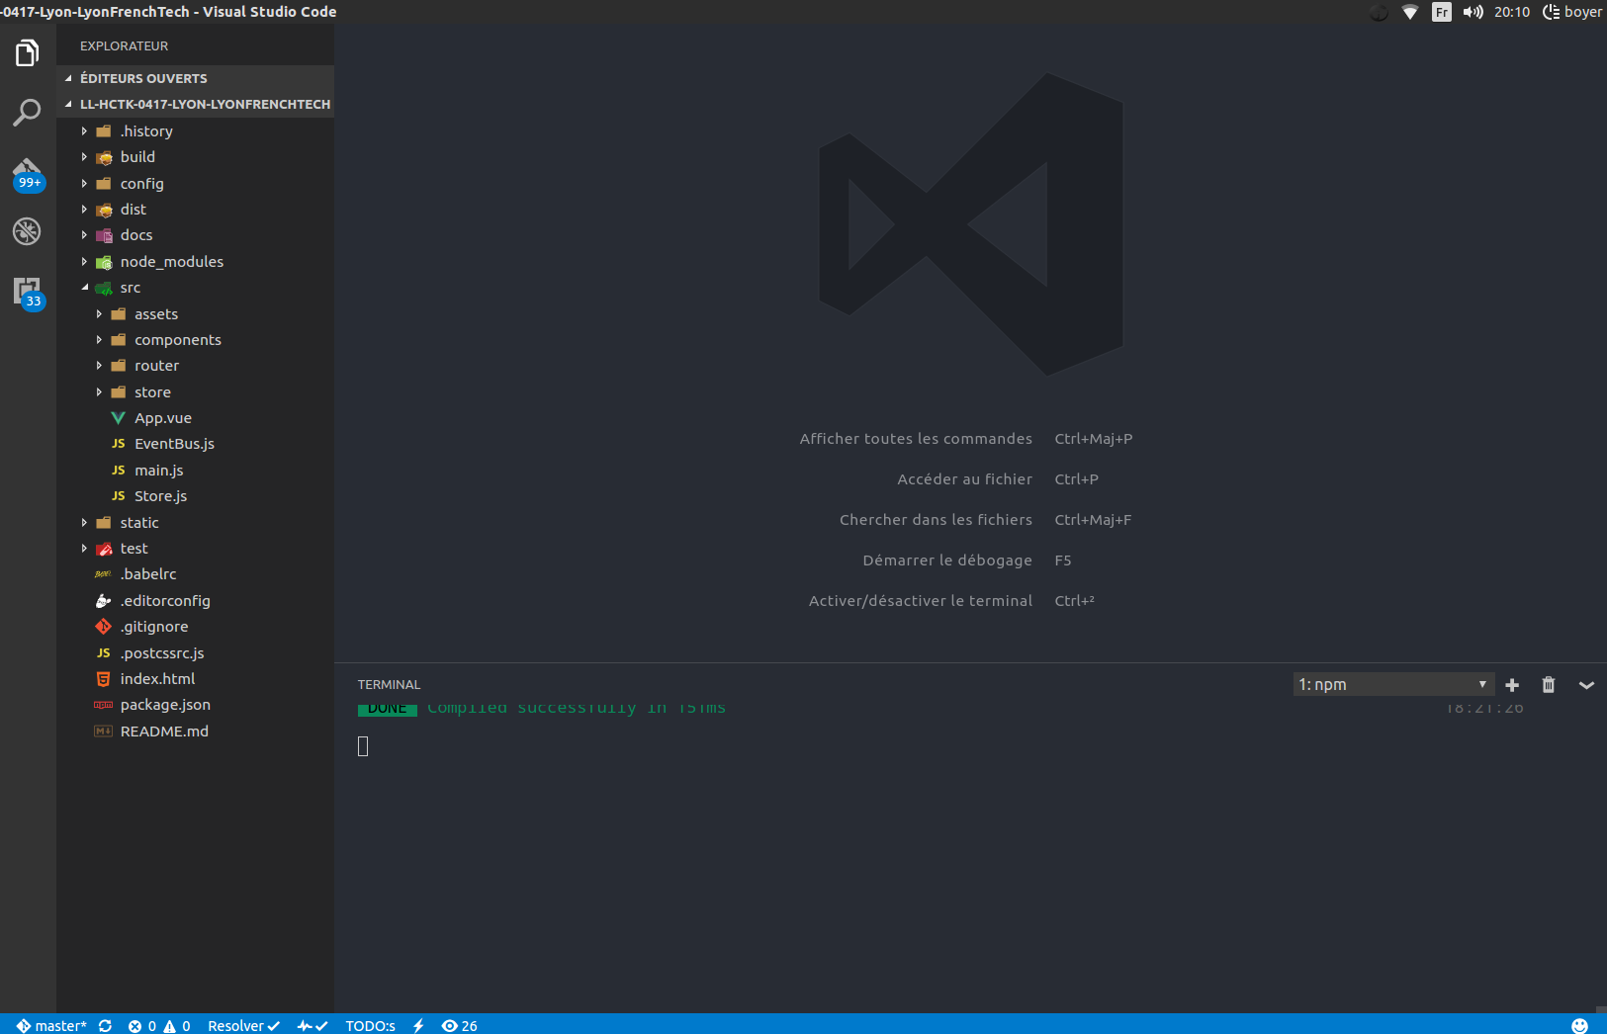Click the EXPLORATEUR sidebar title
The width and height of the screenshot is (1607, 1034).
pyautogui.click(x=124, y=45)
